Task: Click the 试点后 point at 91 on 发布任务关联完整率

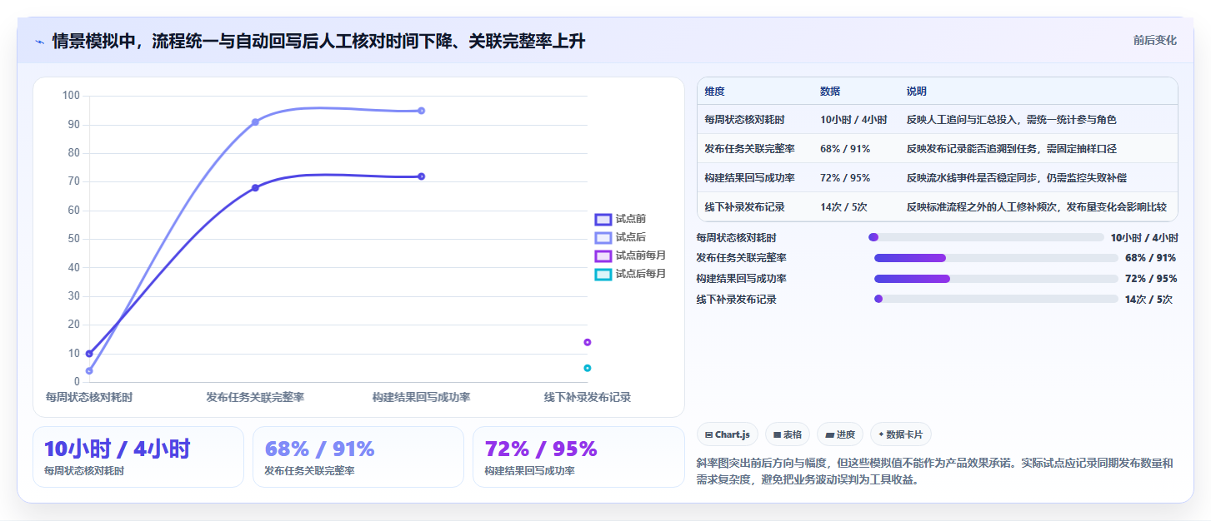Action: [255, 122]
